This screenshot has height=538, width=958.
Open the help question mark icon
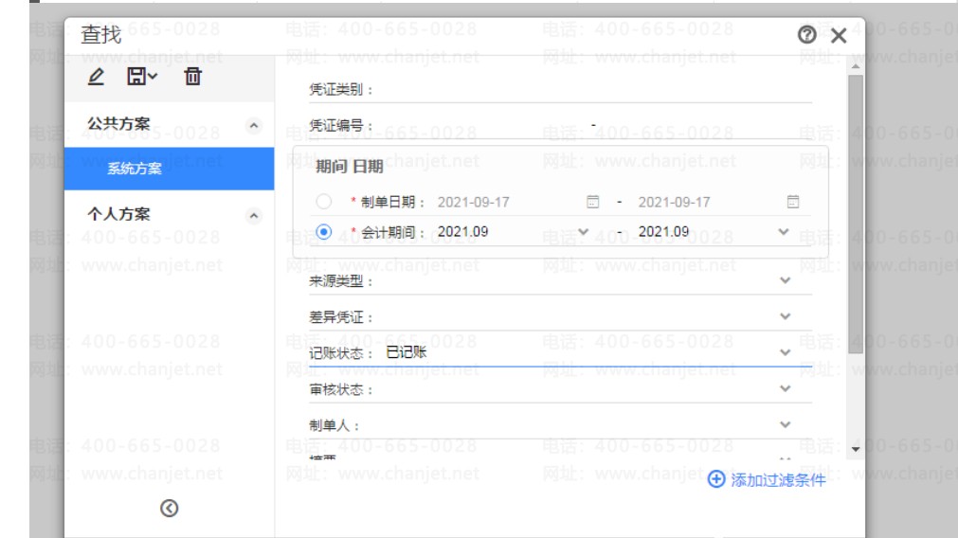point(806,35)
